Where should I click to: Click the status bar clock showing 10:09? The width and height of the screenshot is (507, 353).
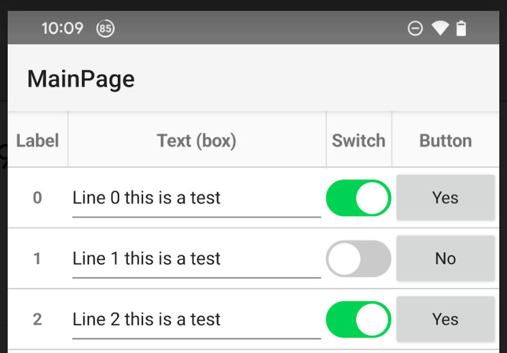click(62, 29)
